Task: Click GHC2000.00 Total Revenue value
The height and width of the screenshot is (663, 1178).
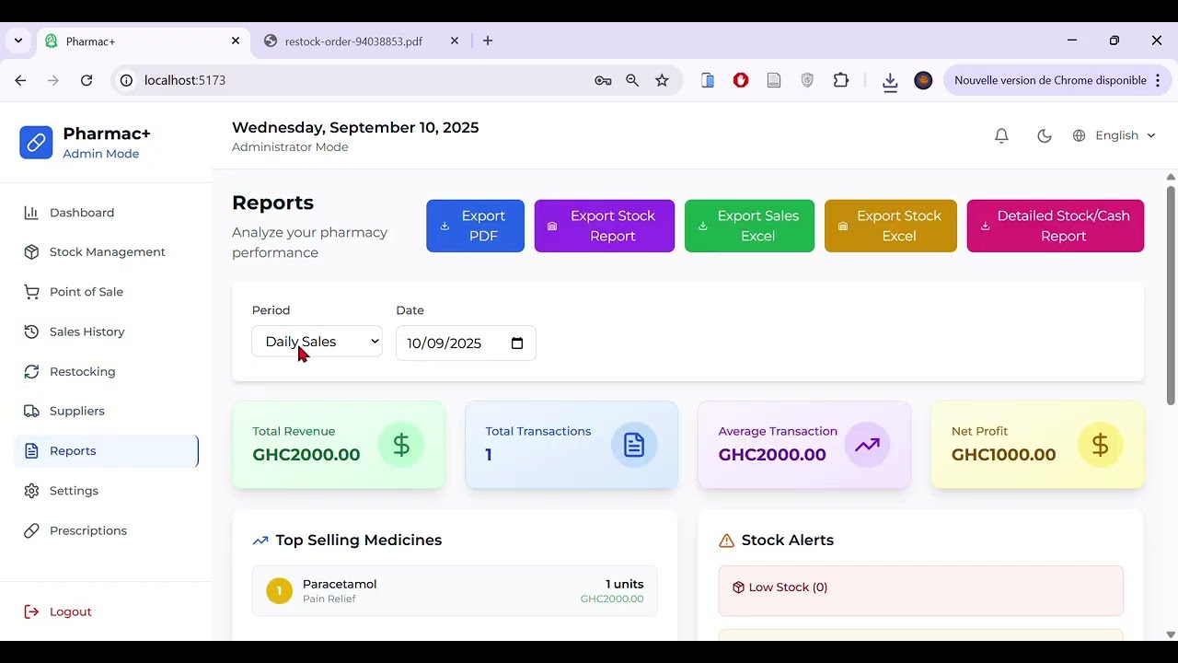Action: click(306, 454)
